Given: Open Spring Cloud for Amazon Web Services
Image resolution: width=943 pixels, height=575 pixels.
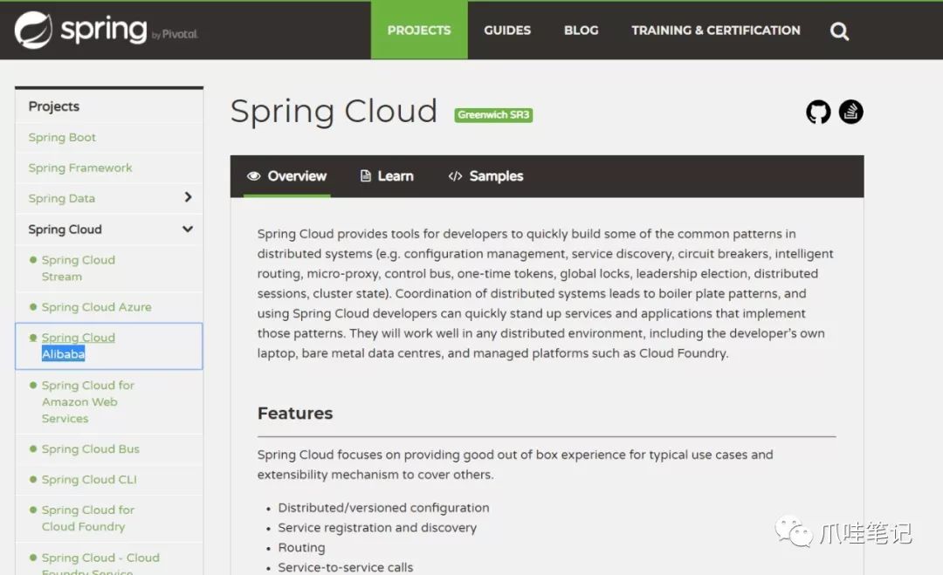Looking at the screenshot, I should click(88, 401).
